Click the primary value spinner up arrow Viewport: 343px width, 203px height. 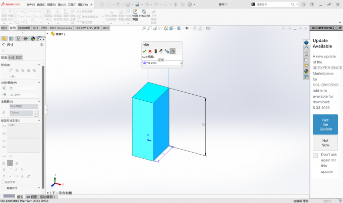(36, 112)
